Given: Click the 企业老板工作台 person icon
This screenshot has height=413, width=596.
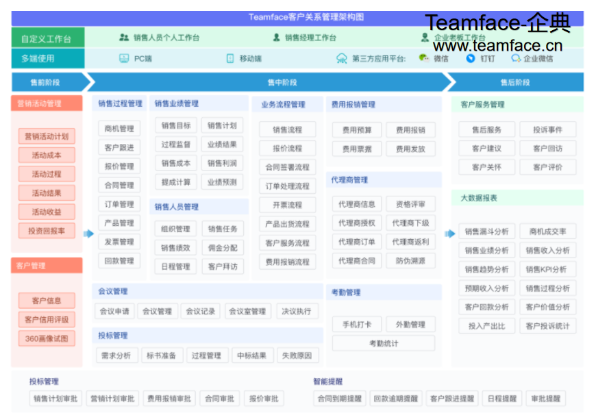Looking at the screenshot, I should [425, 37].
